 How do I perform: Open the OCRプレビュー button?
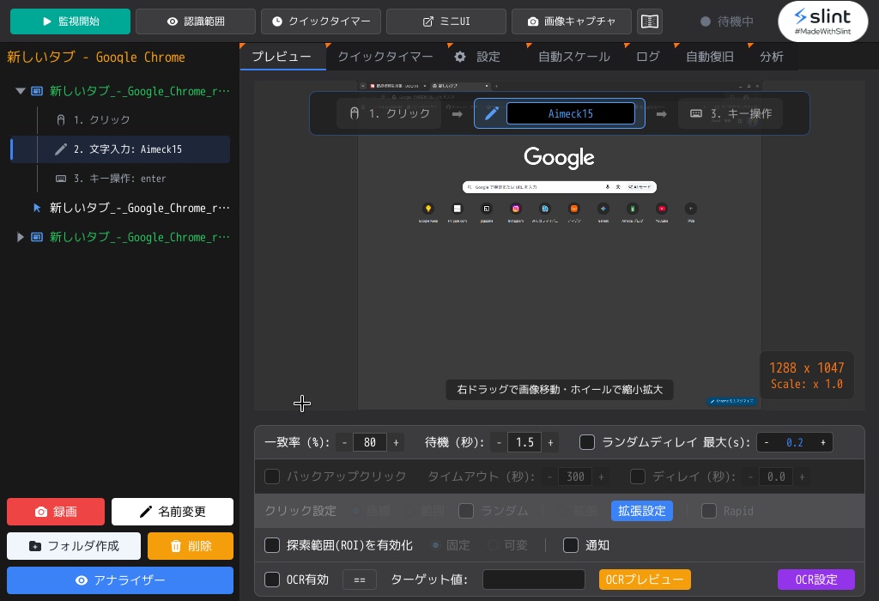coord(645,580)
